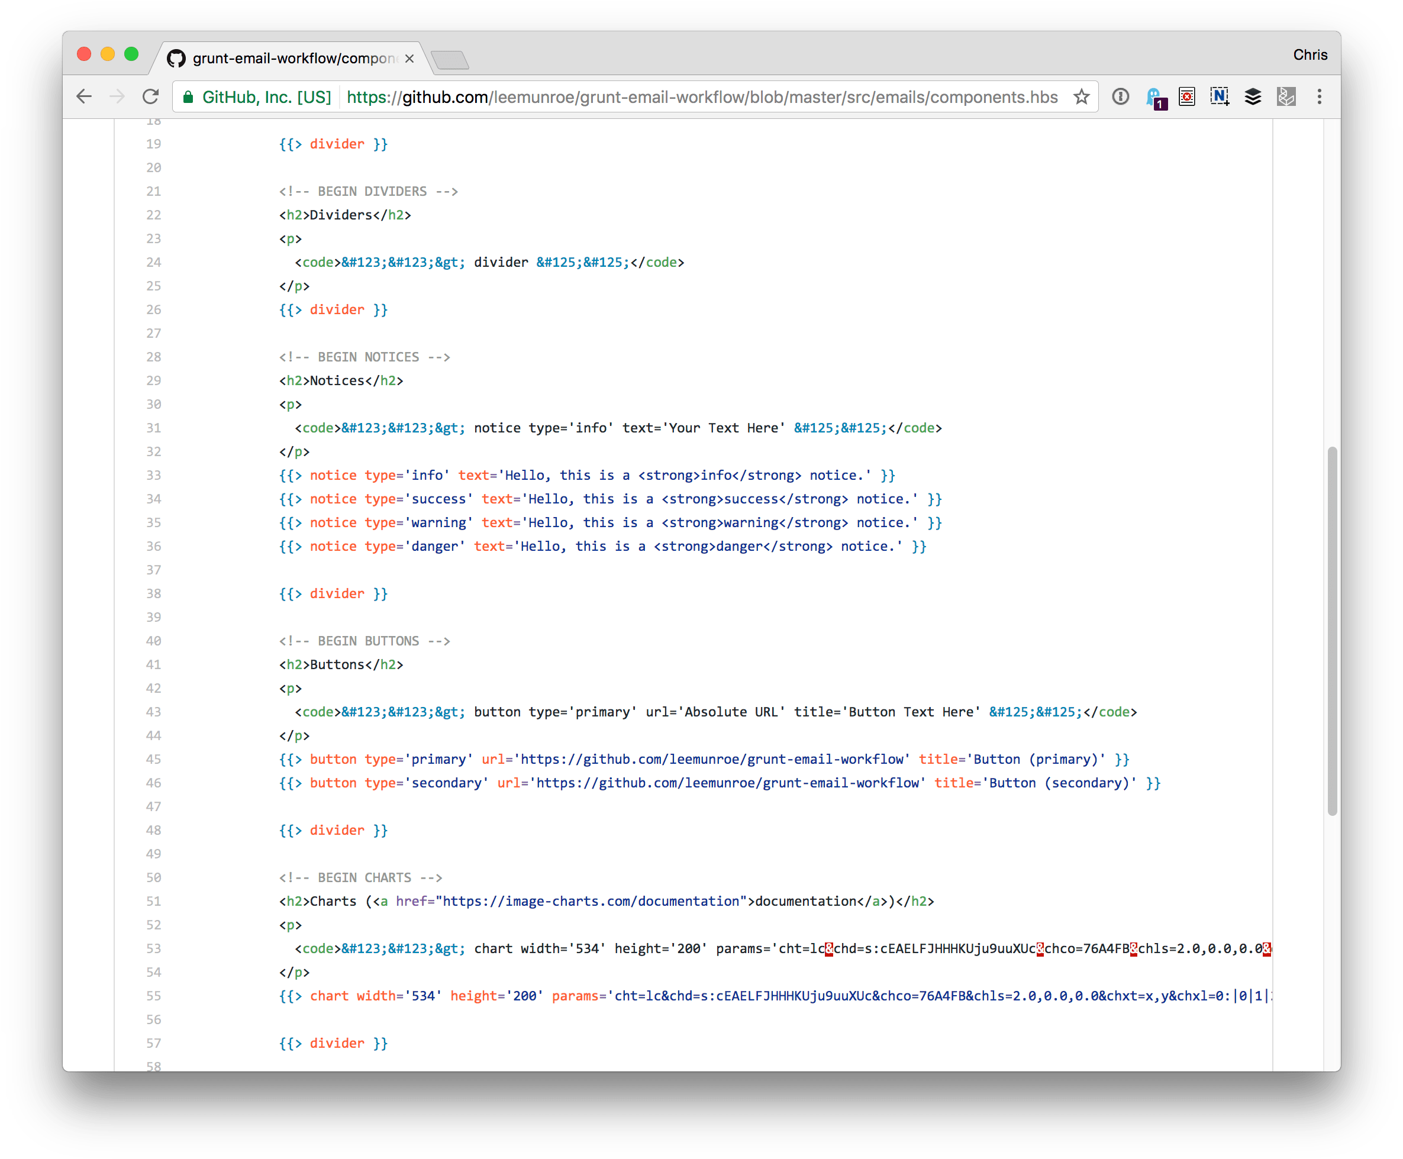Screen dimensions: 1403x1159
Task: Open the Buffer stacked layers extension
Action: click(1253, 97)
